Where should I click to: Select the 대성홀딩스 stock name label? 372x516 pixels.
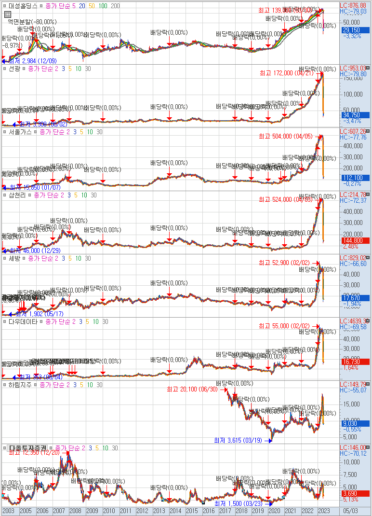(x=23, y=6)
